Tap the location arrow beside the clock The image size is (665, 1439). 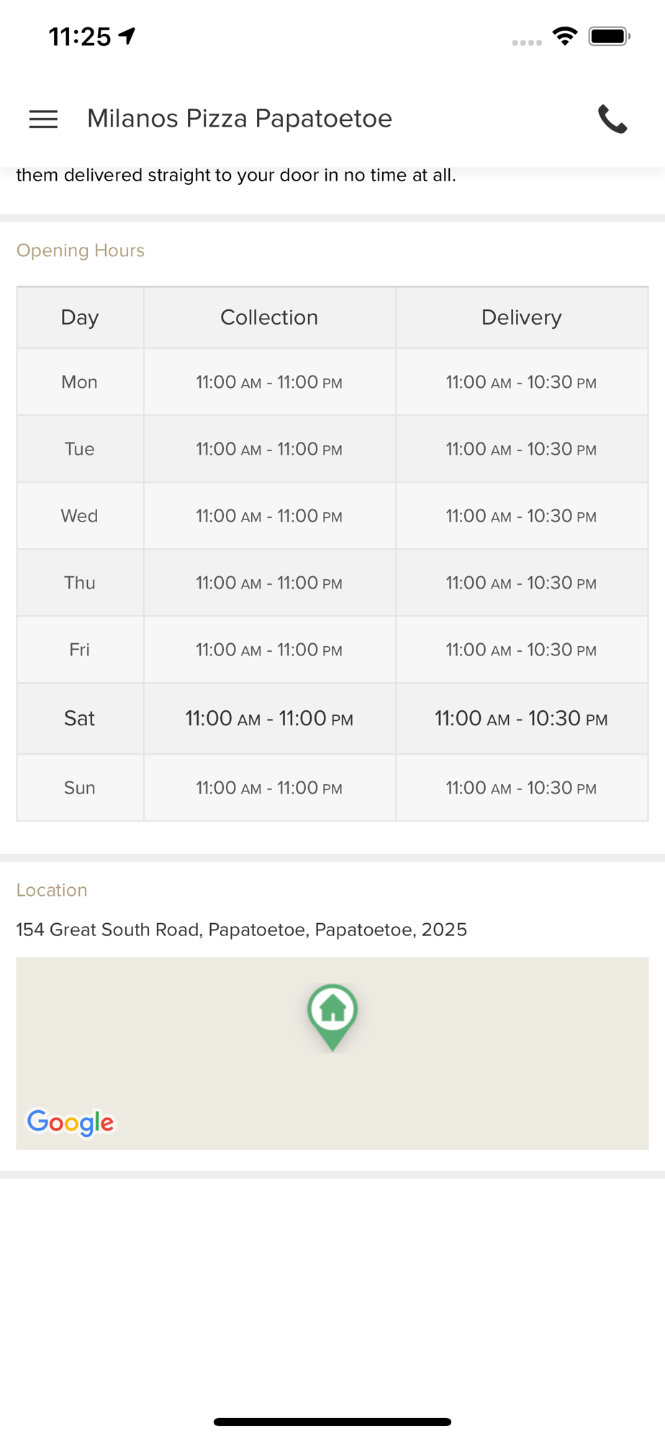coord(127,35)
